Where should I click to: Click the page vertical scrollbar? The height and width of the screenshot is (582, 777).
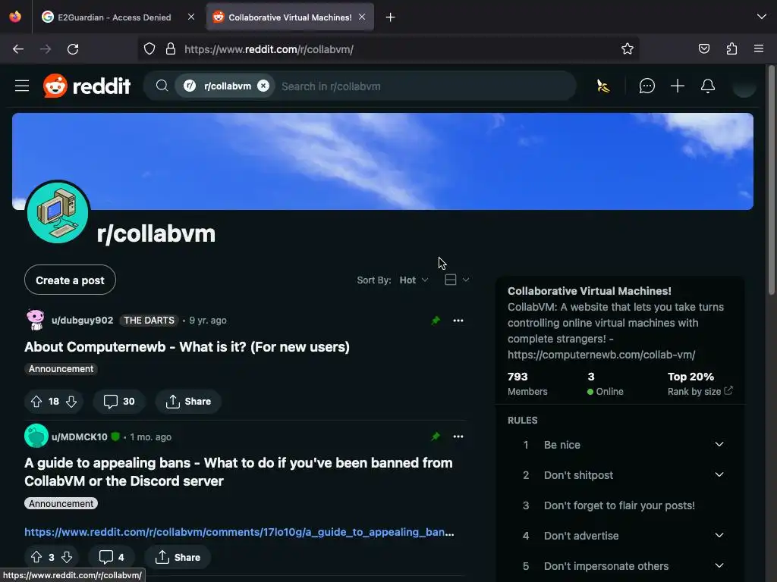pos(771,180)
